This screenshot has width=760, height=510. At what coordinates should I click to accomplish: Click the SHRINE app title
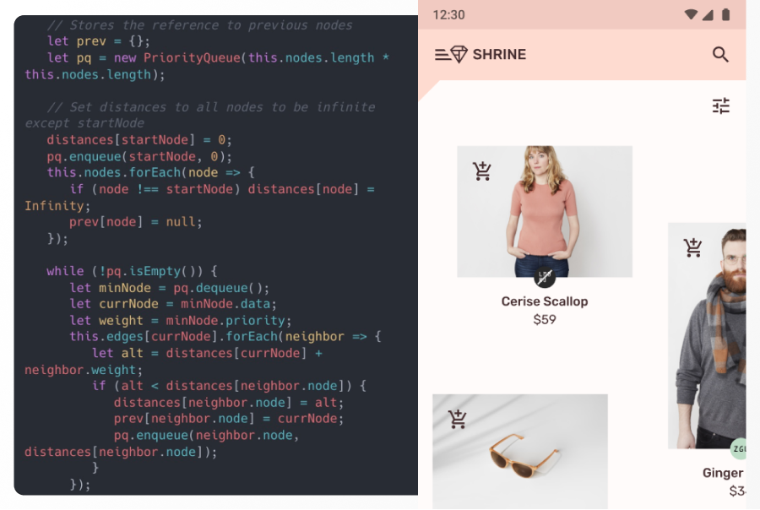pos(499,54)
